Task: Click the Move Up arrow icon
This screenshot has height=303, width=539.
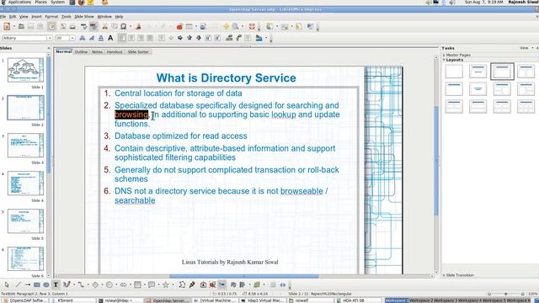Action: pyautogui.click(x=189, y=38)
